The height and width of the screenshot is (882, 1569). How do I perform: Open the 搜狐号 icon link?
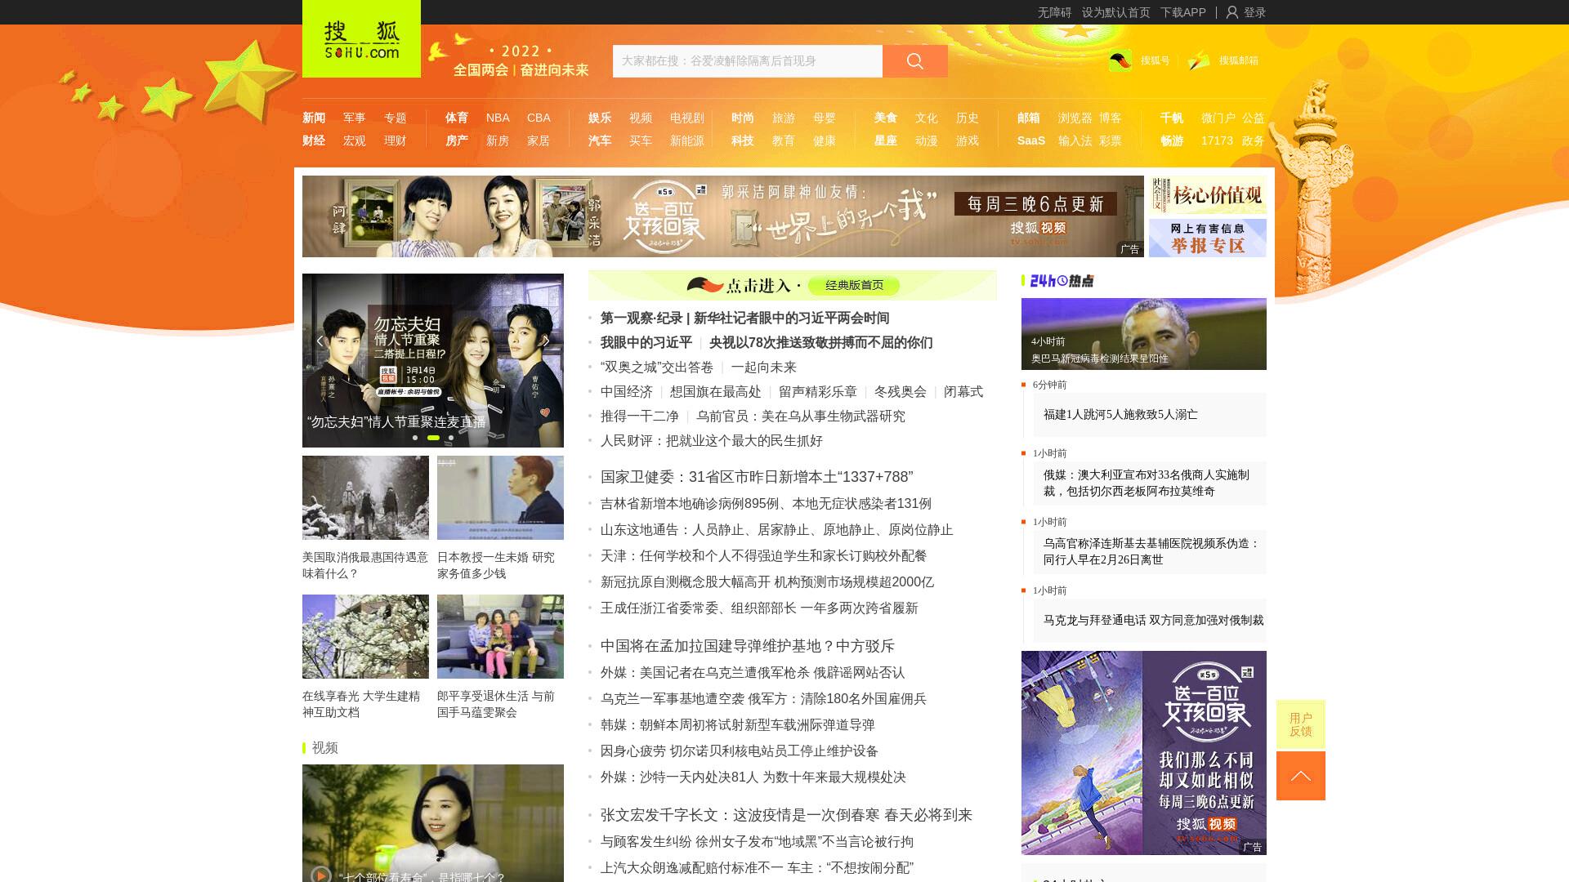coord(1120,60)
